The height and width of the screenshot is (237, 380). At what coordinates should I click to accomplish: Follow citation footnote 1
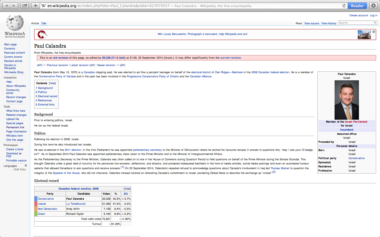(122, 167)
